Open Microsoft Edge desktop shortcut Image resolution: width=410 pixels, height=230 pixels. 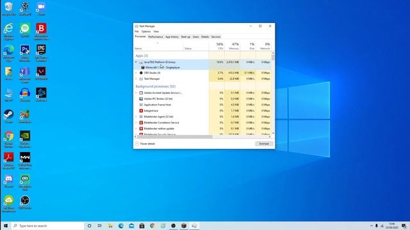click(x=8, y=53)
